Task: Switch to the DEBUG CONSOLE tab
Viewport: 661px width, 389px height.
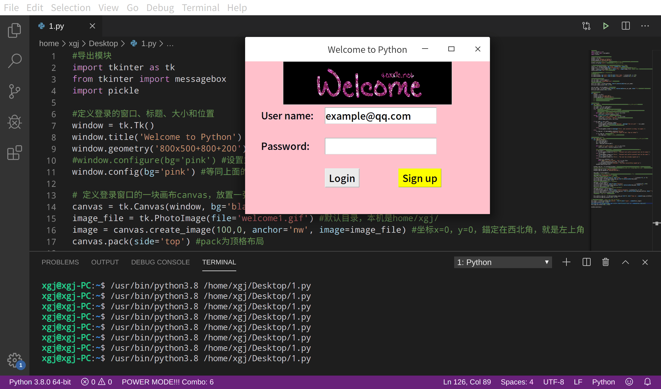Action: 160,262
